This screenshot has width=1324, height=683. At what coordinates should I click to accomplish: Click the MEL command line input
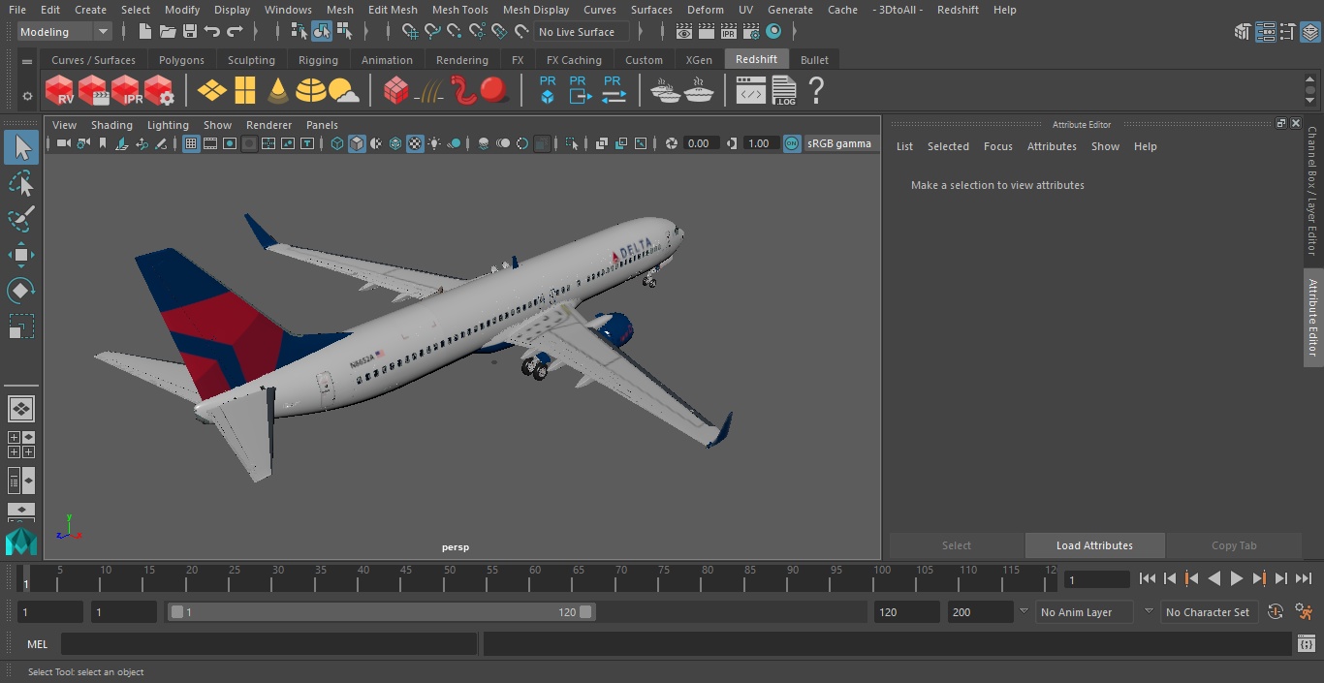[268, 644]
